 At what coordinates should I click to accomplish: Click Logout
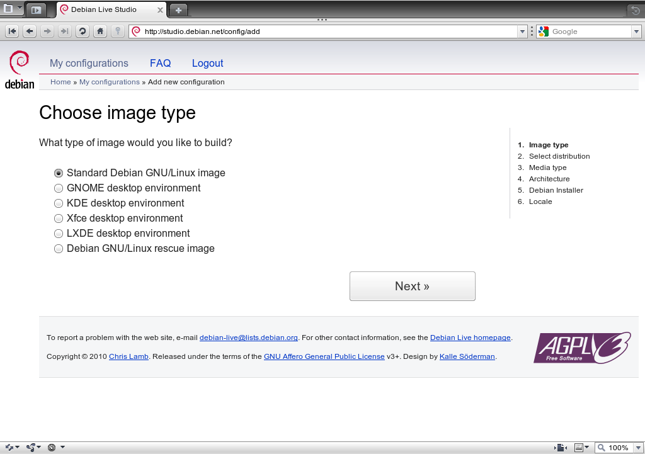click(x=207, y=64)
